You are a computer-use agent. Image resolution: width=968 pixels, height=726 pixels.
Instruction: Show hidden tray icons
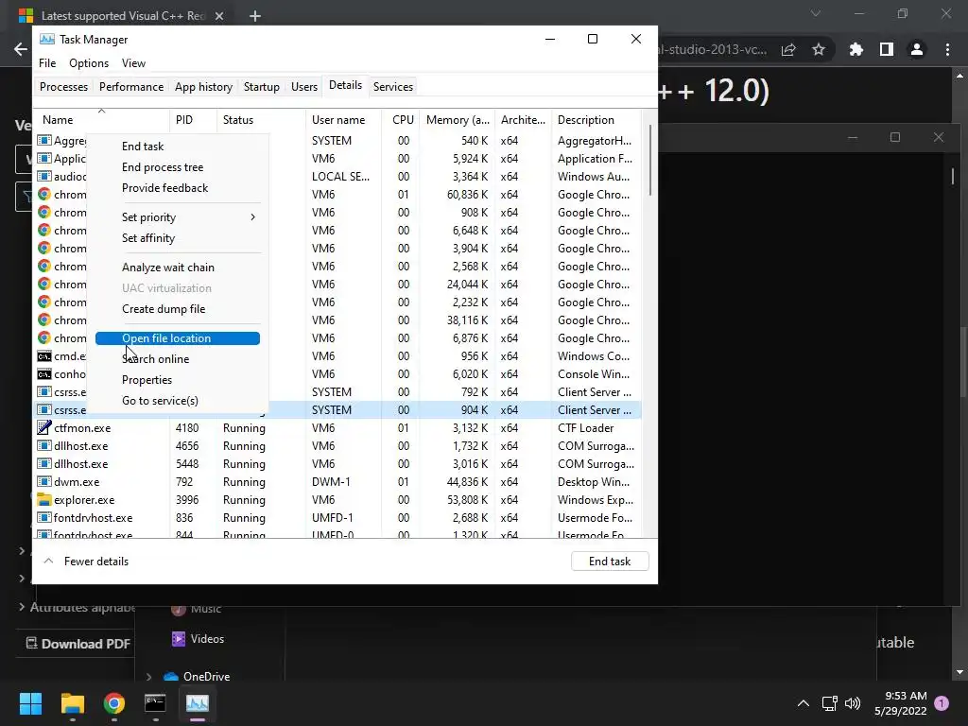(x=804, y=703)
